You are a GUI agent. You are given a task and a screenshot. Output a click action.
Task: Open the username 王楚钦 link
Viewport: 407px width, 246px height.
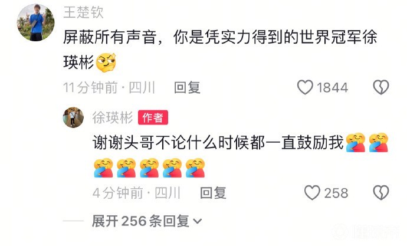click(84, 12)
